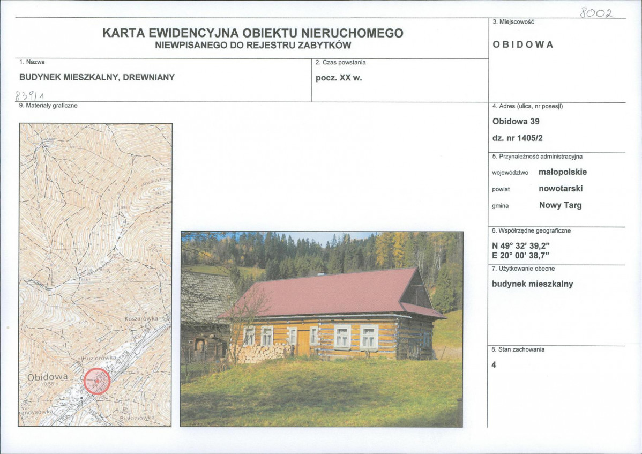Select the value 'Nowy Targ'
This screenshot has width=642, height=454.
click(x=561, y=205)
